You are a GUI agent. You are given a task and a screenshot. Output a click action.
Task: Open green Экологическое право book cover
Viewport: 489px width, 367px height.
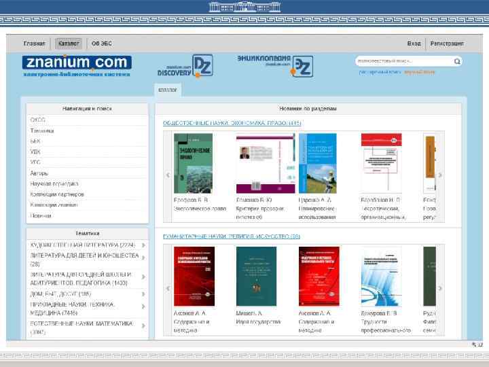coord(193,163)
